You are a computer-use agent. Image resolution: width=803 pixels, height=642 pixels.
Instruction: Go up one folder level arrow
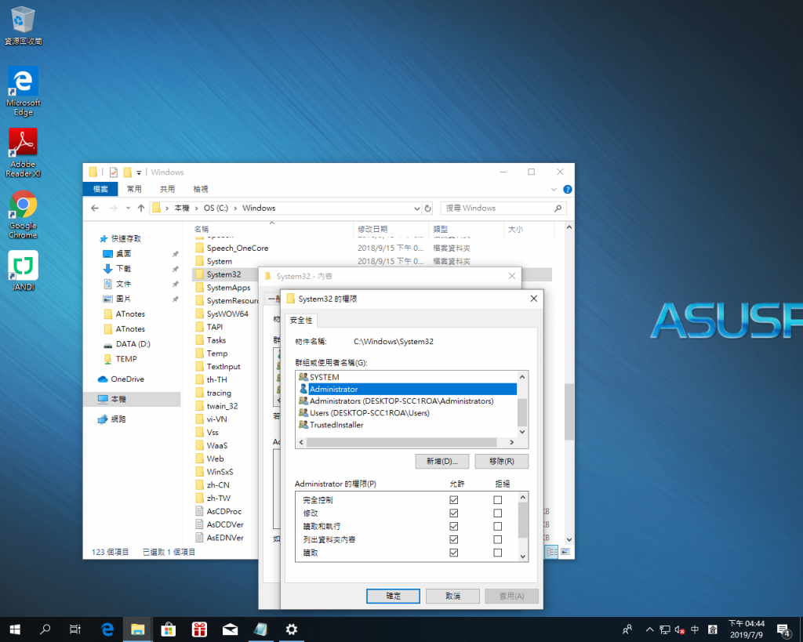pos(141,208)
